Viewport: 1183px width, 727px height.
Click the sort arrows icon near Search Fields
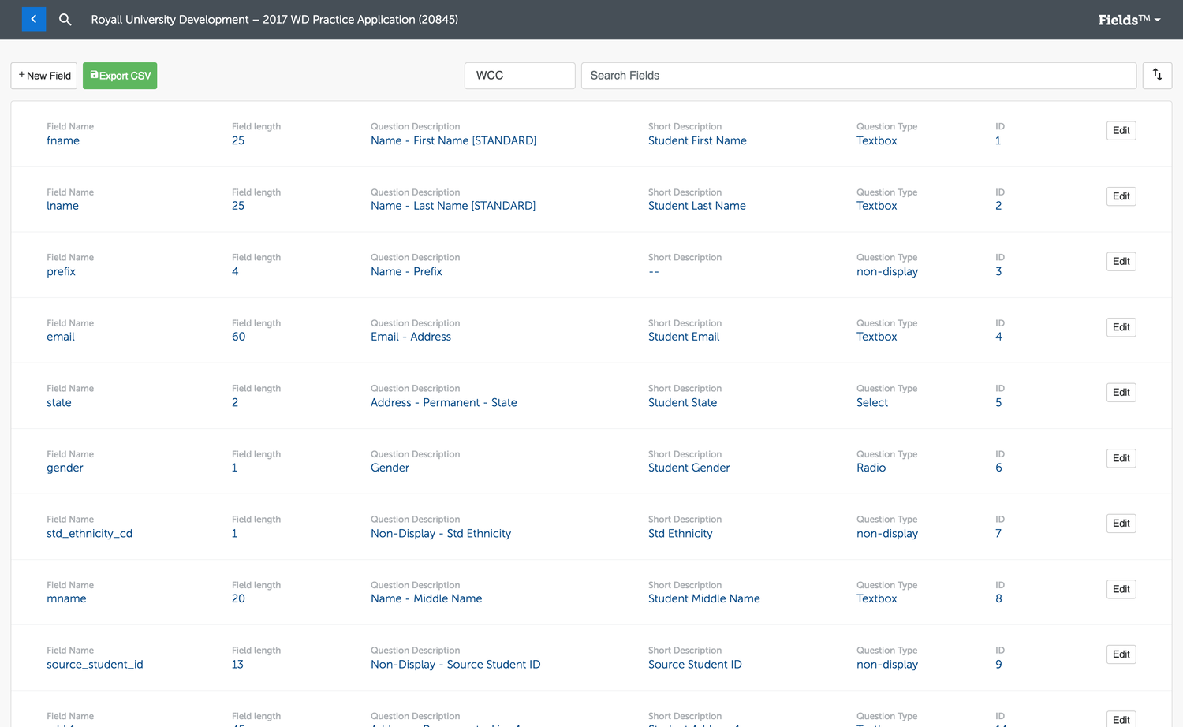tap(1157, 75)
